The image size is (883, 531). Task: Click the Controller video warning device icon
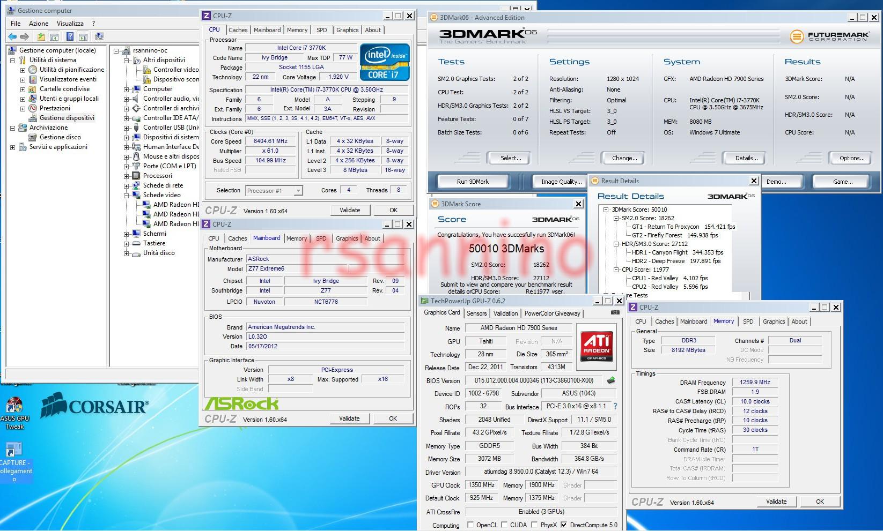pos(147,70)
